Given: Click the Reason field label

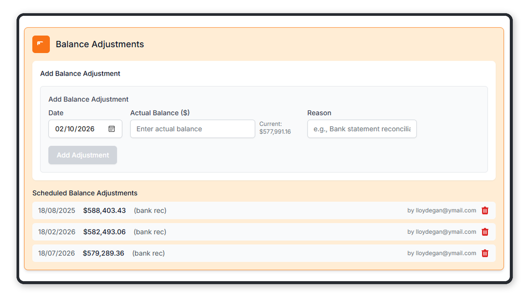Looking at the screenshot, I should pos(319,113).
